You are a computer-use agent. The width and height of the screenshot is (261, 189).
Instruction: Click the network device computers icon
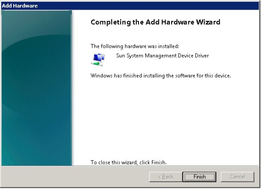pos(98,60)
